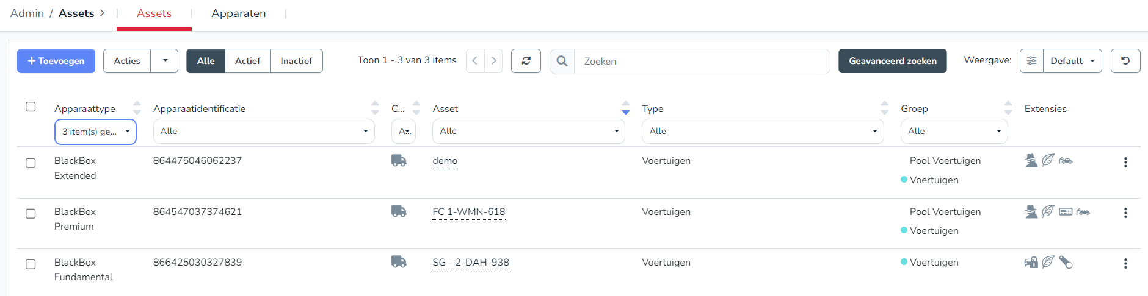Open the three-dot menu for FC 1-WMN-618
Screen dimensions: 1148x296
(1125, 213)
